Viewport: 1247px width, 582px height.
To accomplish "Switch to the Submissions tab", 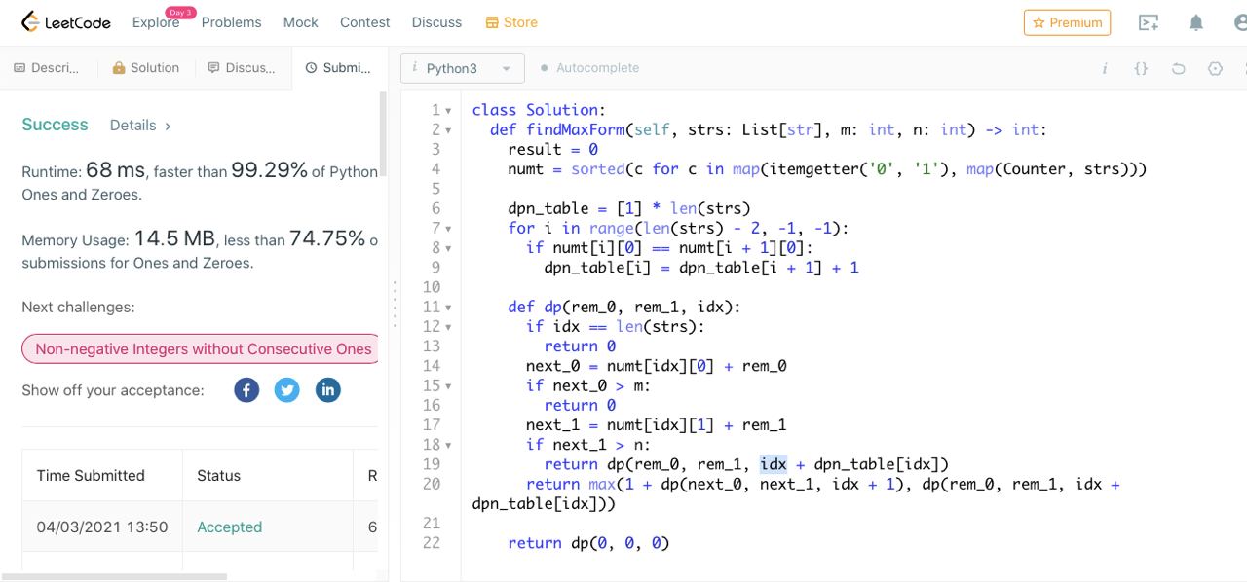I will [x=338, y=68].
